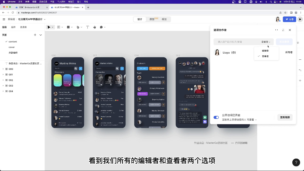This screenshot has width=304, height=171.
Task: Switch to 标注 annotation mode tab
Action: (164, 19)
